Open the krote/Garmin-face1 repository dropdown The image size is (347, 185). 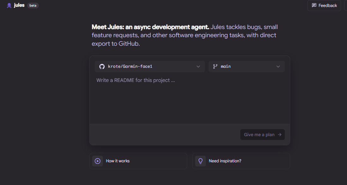point(150,66)
